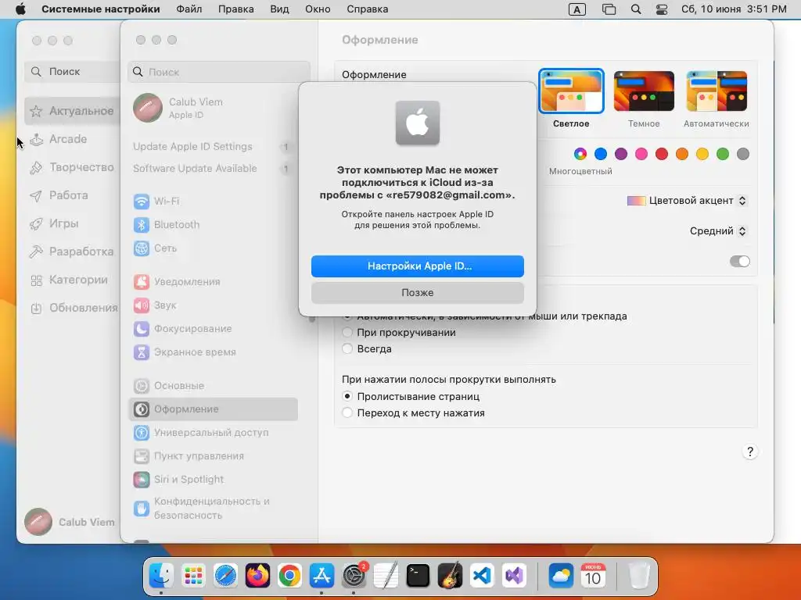801x600 pixels.
Task: Select Автоматически appearance thumbnail
Action: pos(717,91)
